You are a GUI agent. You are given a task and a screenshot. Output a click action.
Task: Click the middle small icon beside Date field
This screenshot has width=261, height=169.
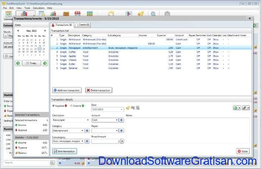click(x=133, y=108)
